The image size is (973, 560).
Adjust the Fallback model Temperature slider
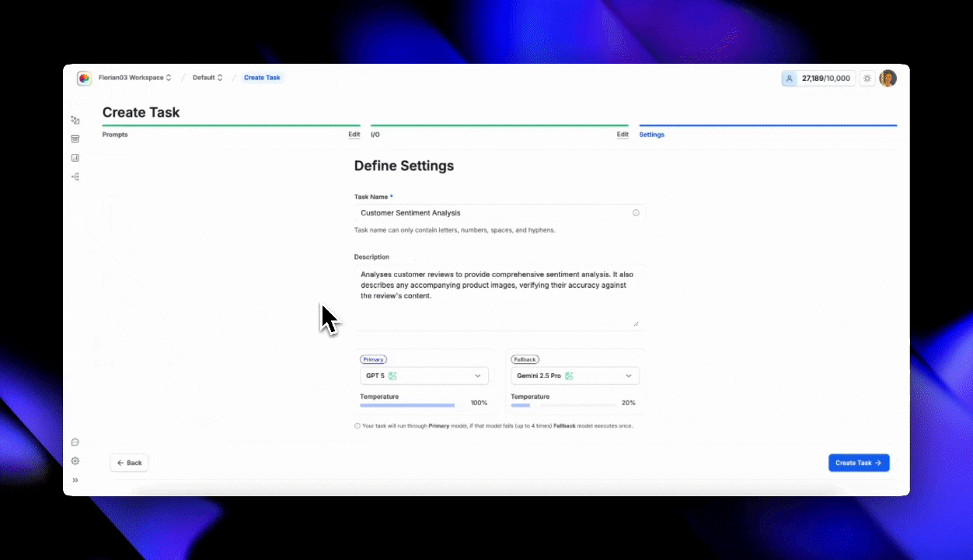563,405
